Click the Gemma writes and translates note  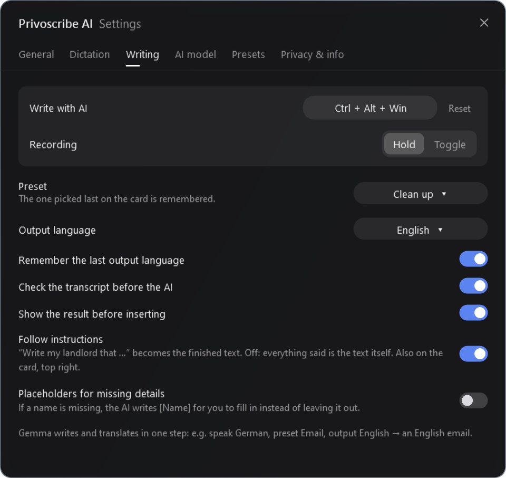coord(245,433)
